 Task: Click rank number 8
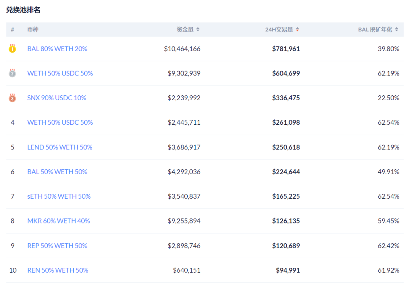(x=12, y=221)
